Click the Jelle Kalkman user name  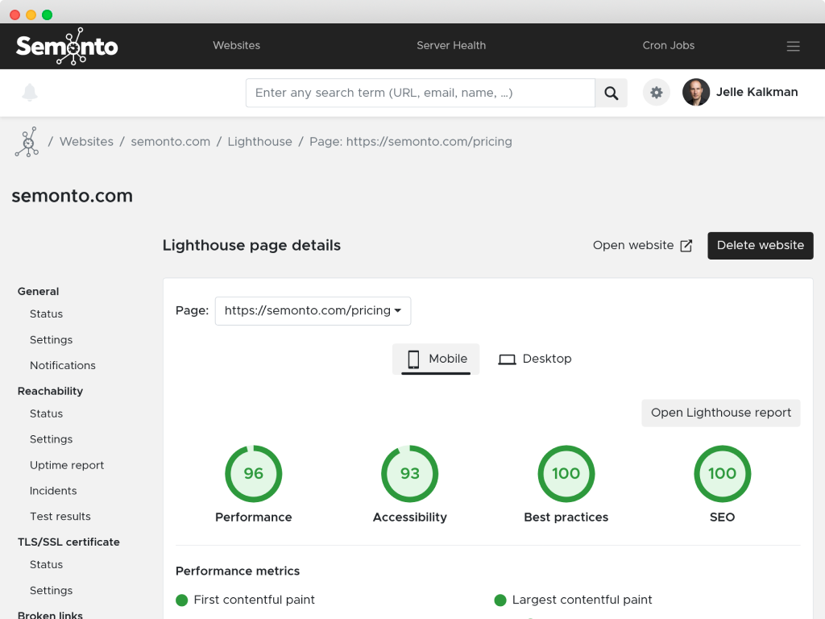pos(757,92)
